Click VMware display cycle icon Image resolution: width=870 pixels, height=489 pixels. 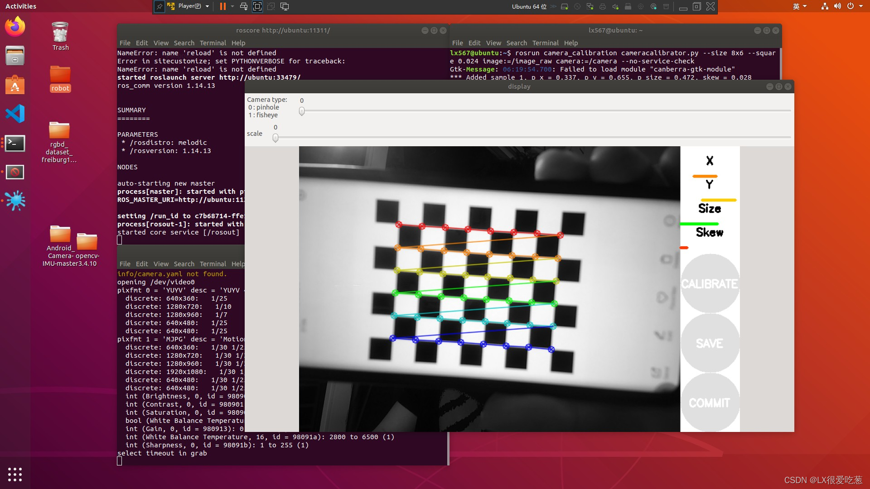click(x=285, y=6)
